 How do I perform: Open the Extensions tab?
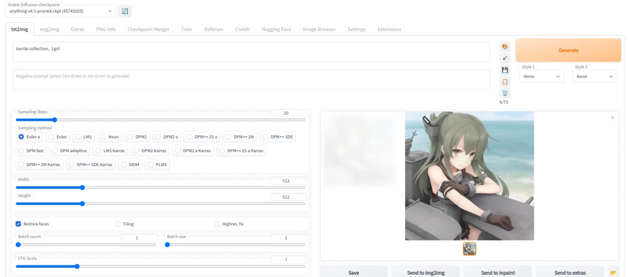[x=389, y=29]
